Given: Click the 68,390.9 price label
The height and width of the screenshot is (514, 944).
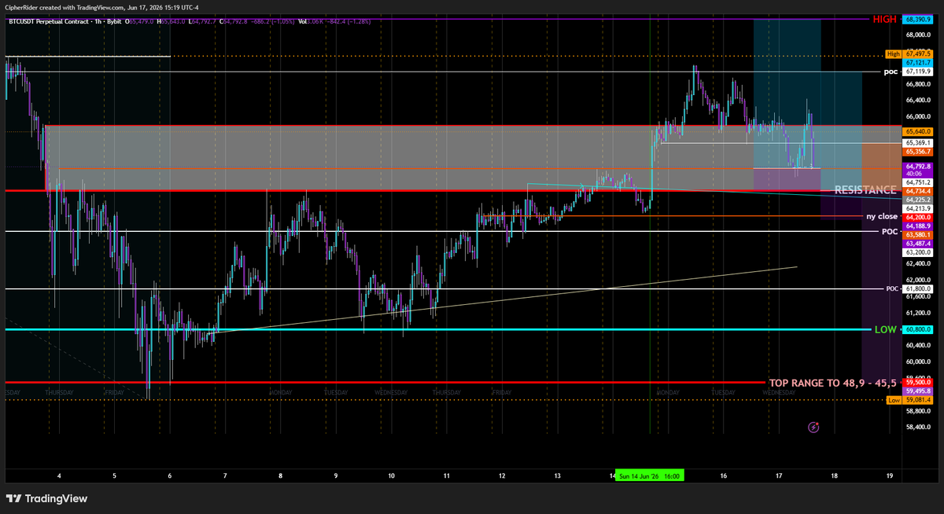Looking at the screenshot, I should 918,19.
